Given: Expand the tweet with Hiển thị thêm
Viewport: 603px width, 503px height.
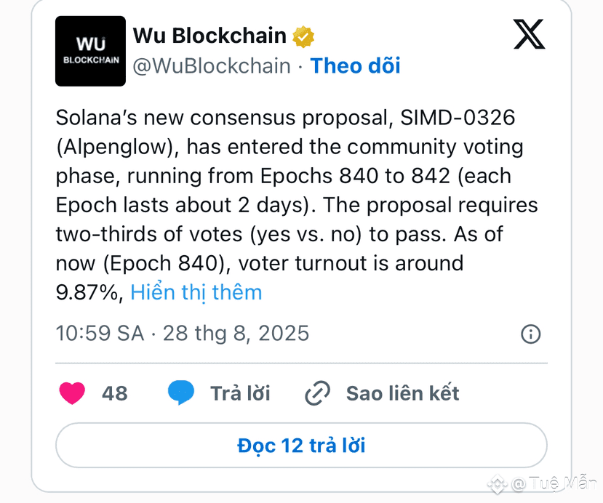Looking at the screenshot, I should click(x=196, y=293).
